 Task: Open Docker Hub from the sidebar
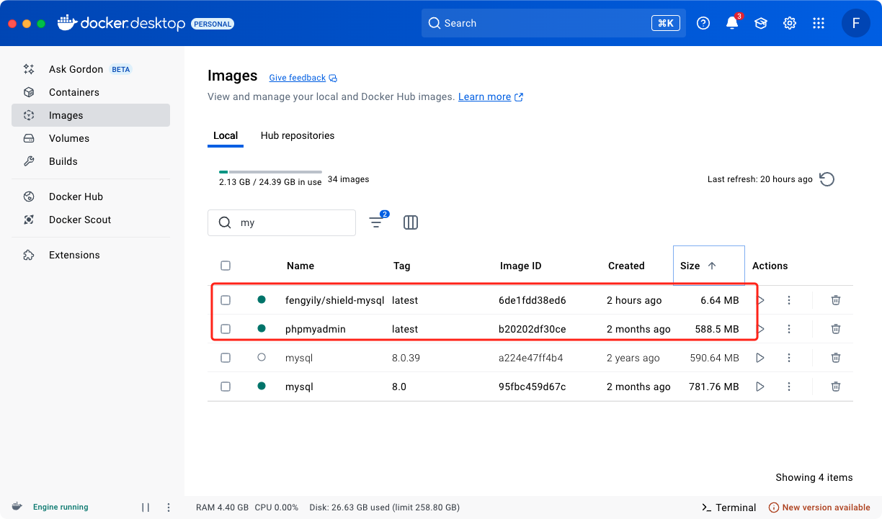click(90, 197)
